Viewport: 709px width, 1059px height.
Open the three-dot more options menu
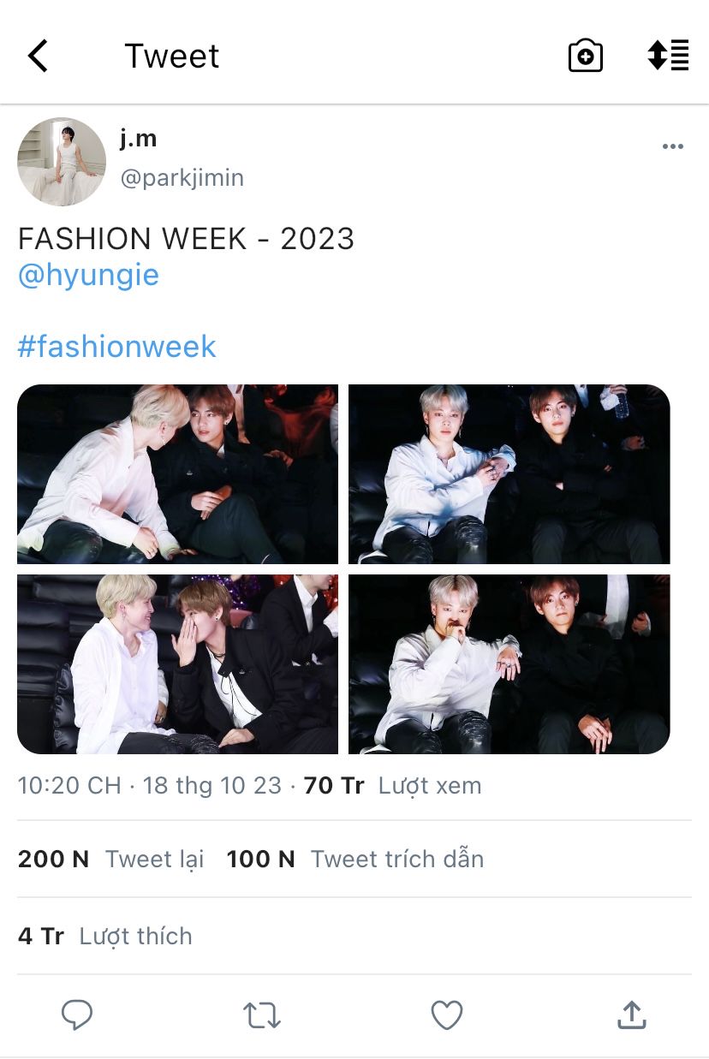[673, 146]
